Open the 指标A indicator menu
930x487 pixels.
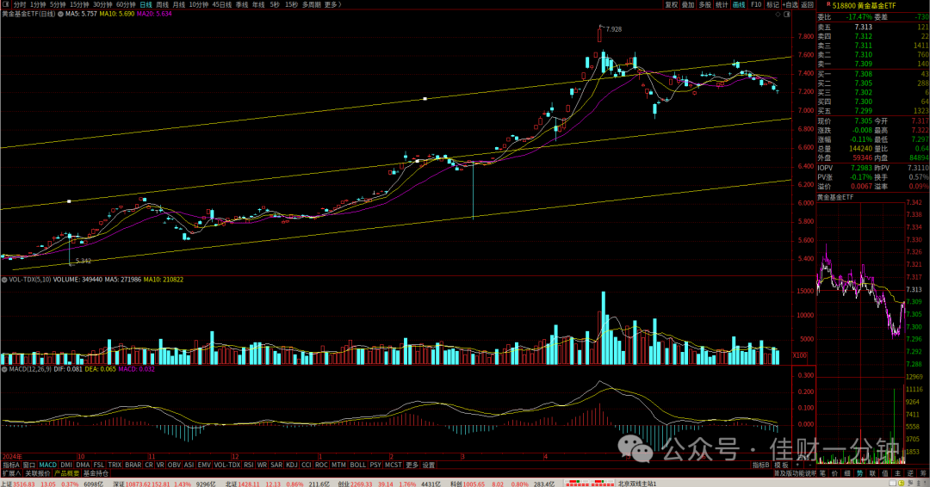10,465
